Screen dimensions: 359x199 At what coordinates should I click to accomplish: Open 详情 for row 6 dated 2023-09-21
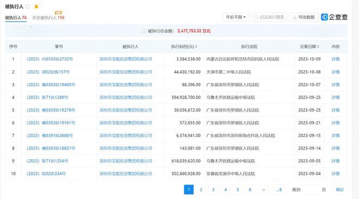pos(336,123)
